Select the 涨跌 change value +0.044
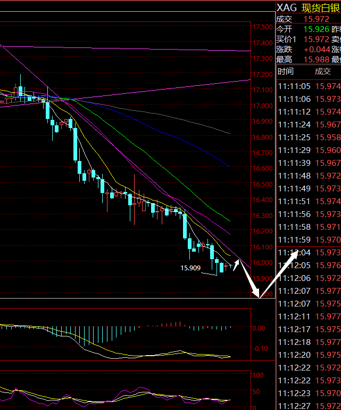The image size is (341, 410). (x=317, y=50)
